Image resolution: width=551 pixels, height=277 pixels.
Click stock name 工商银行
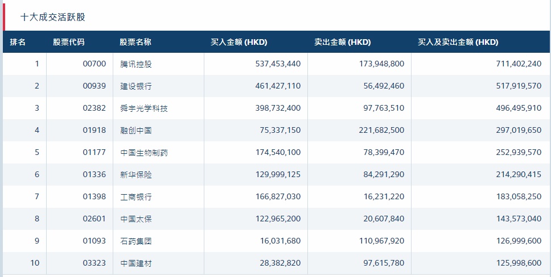coord(136,197)
